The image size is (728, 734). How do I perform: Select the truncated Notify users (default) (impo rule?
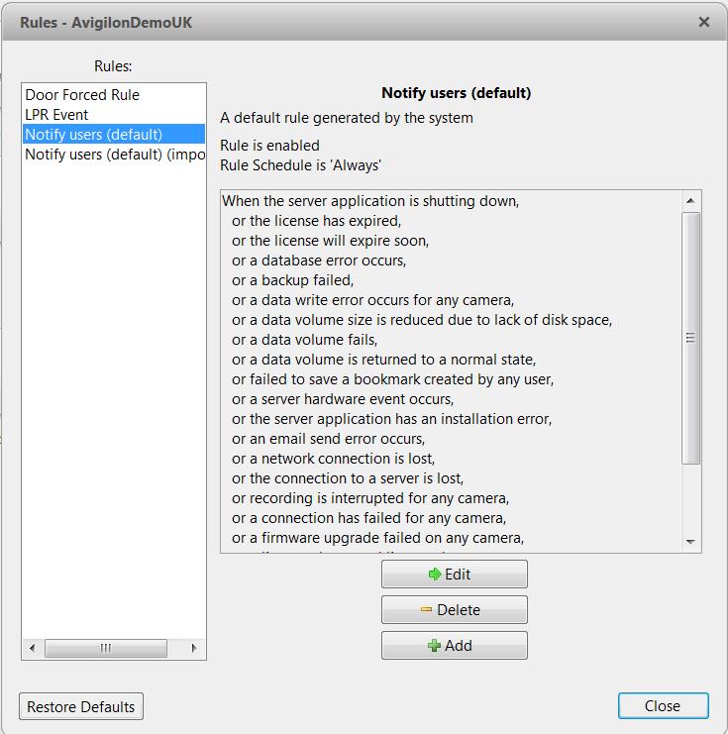pos(113,155)
